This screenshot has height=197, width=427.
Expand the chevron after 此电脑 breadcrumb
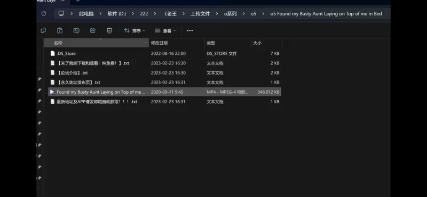[x=100, y=14]
